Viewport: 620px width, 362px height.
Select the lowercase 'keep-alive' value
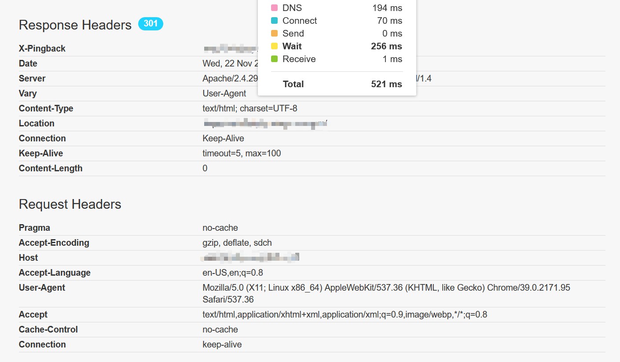pyautogui.click(x=222, y=344)
